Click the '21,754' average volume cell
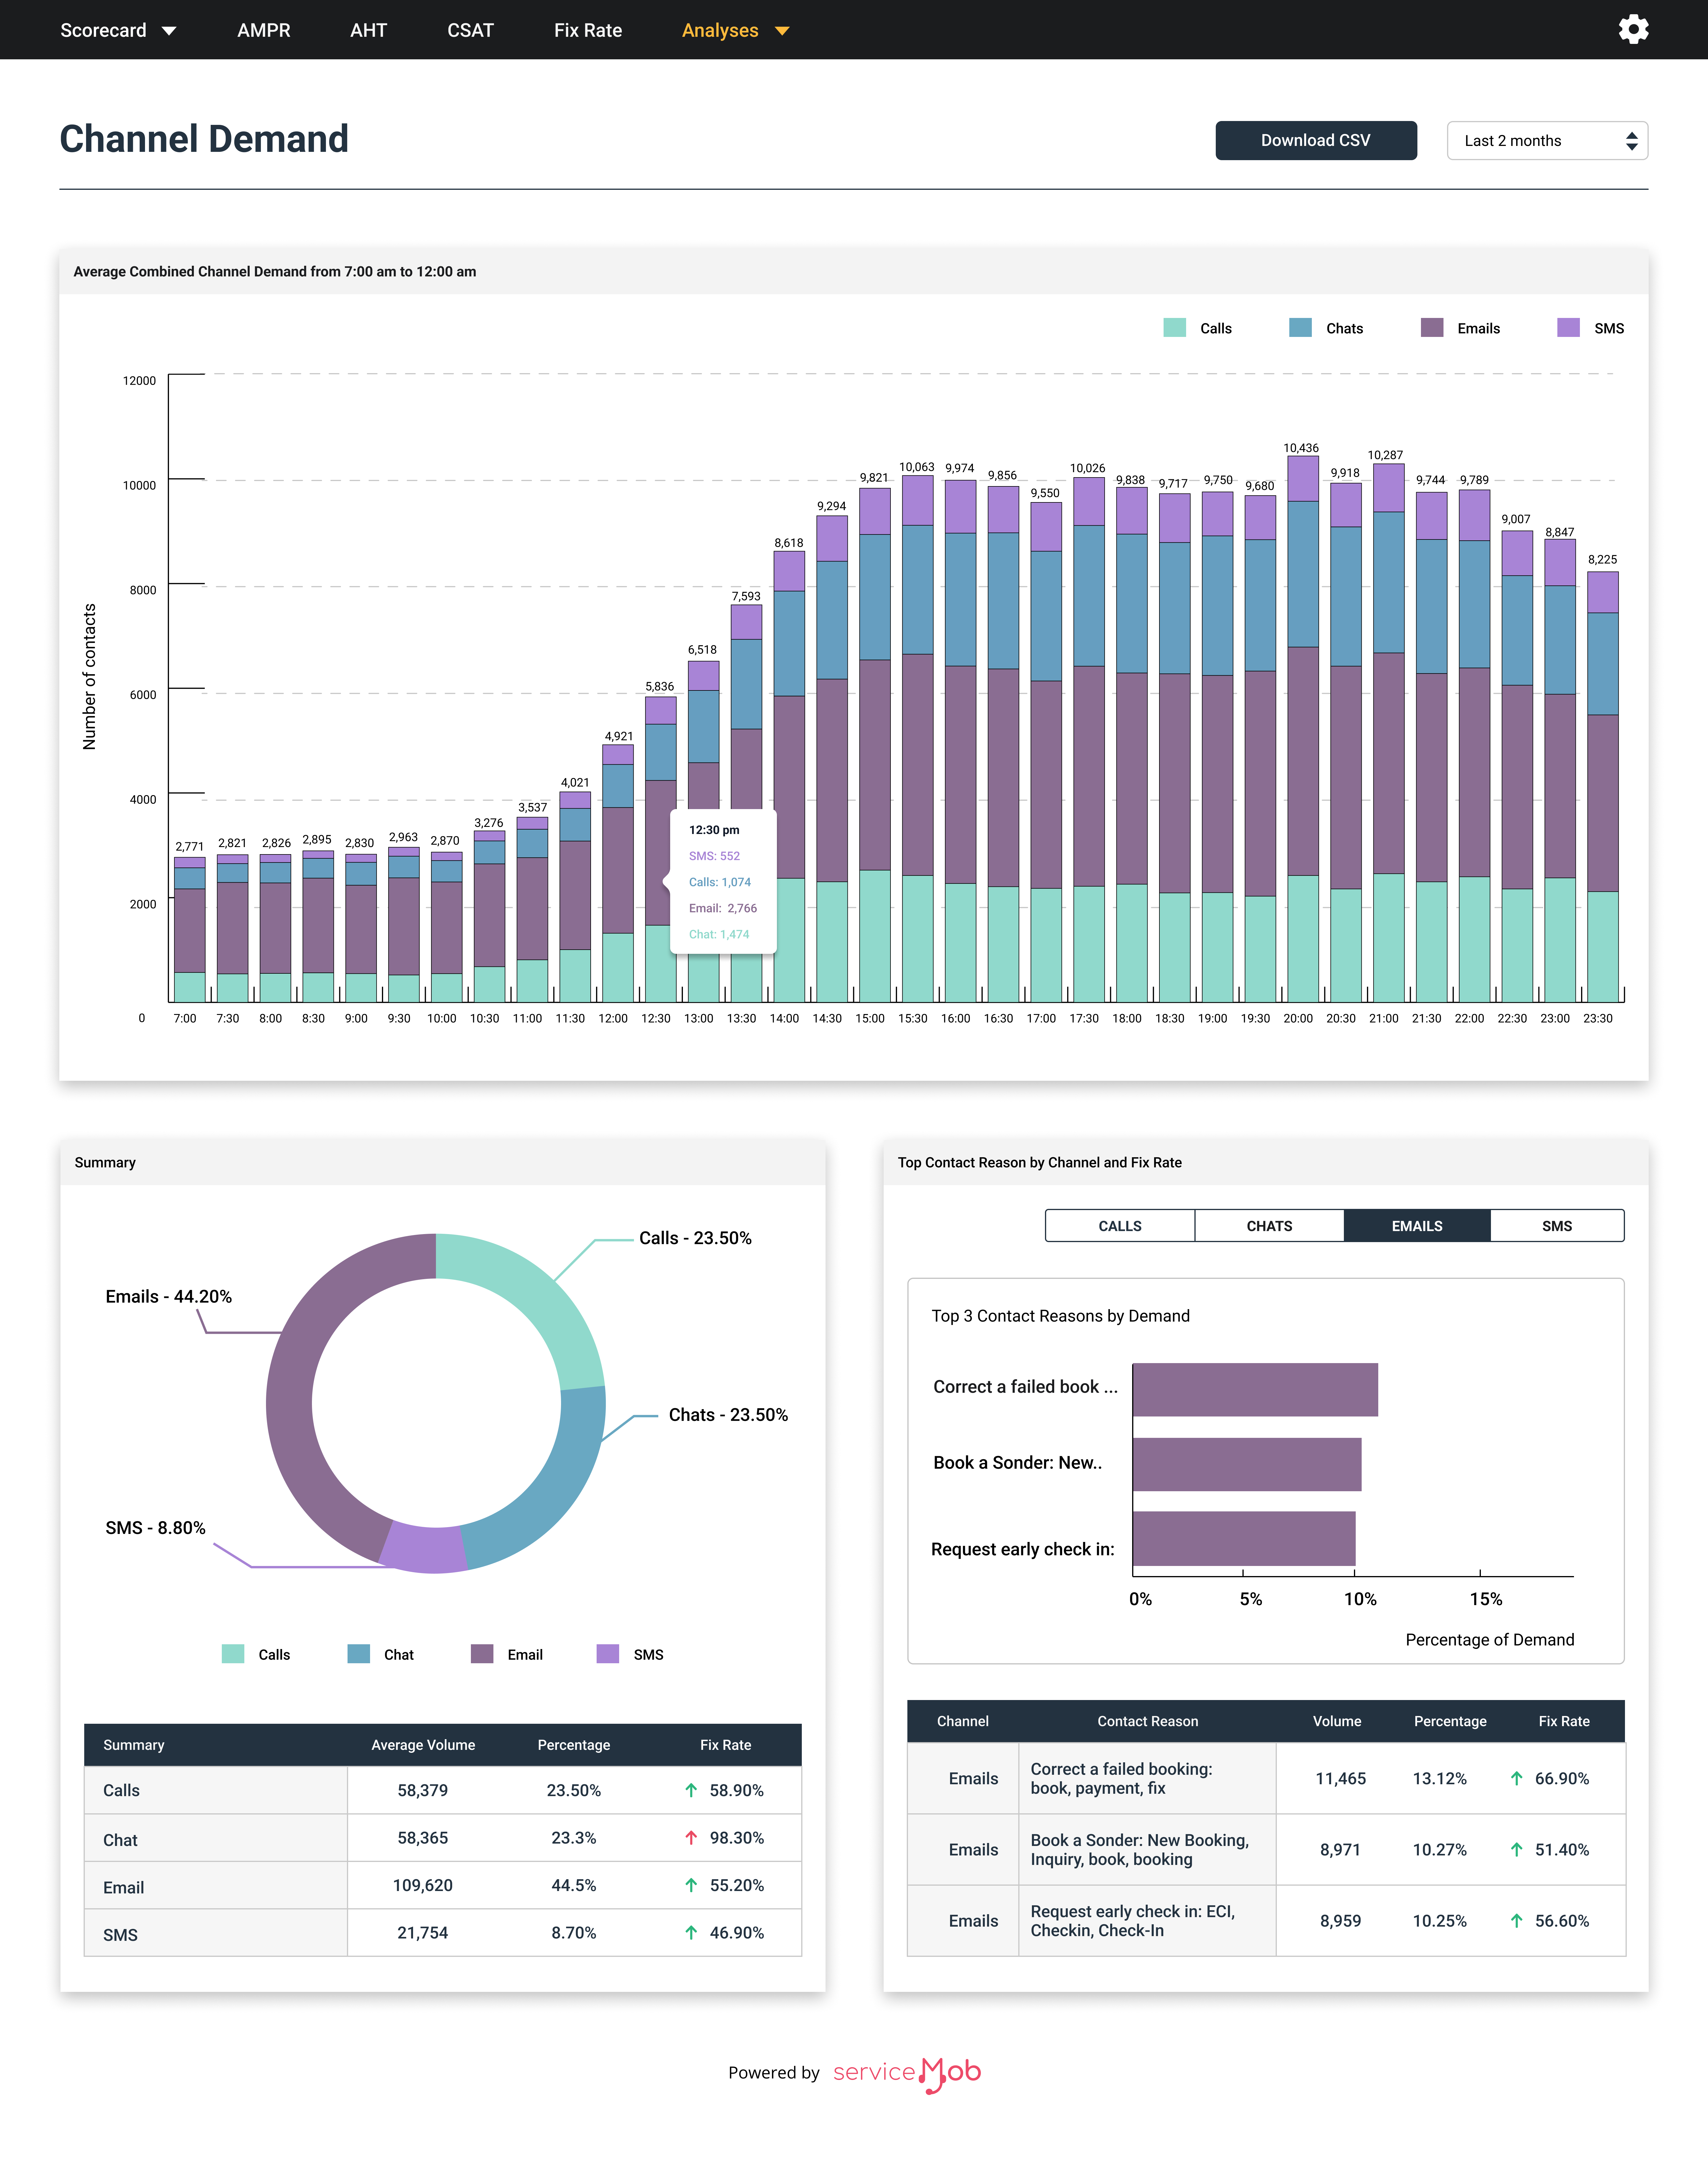This screenshot has width=1708, height=2171. [423, 1933]
